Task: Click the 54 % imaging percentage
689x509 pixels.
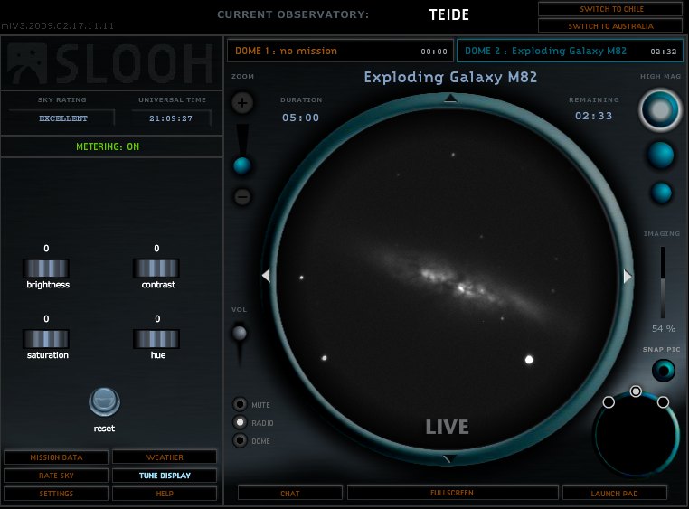Action: pyautogui.click(x=664, y=328)
